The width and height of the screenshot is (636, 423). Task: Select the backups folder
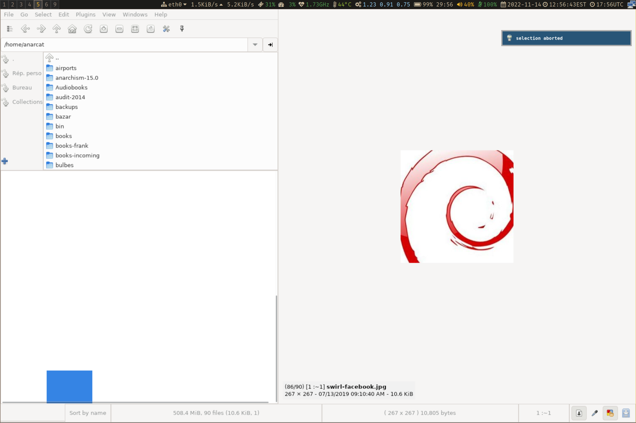click(161, 107)
